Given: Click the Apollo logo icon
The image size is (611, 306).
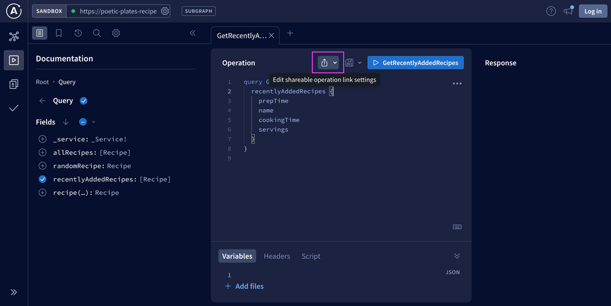Looking at the screenshot, I should click(x=14, y=11).
